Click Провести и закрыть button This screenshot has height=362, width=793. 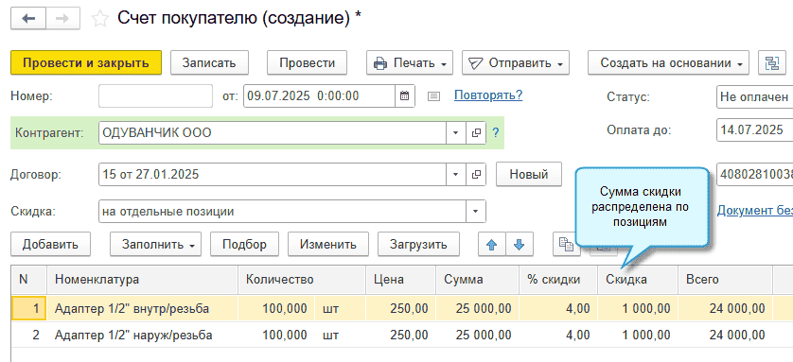(x=86, y=63)
